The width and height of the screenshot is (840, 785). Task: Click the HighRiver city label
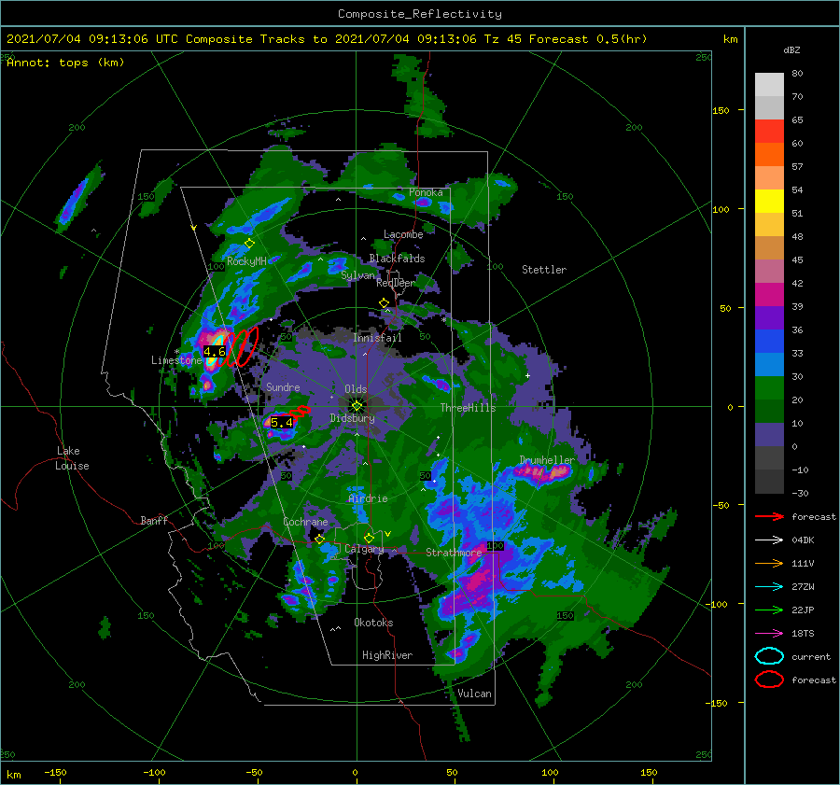(387, 655)
